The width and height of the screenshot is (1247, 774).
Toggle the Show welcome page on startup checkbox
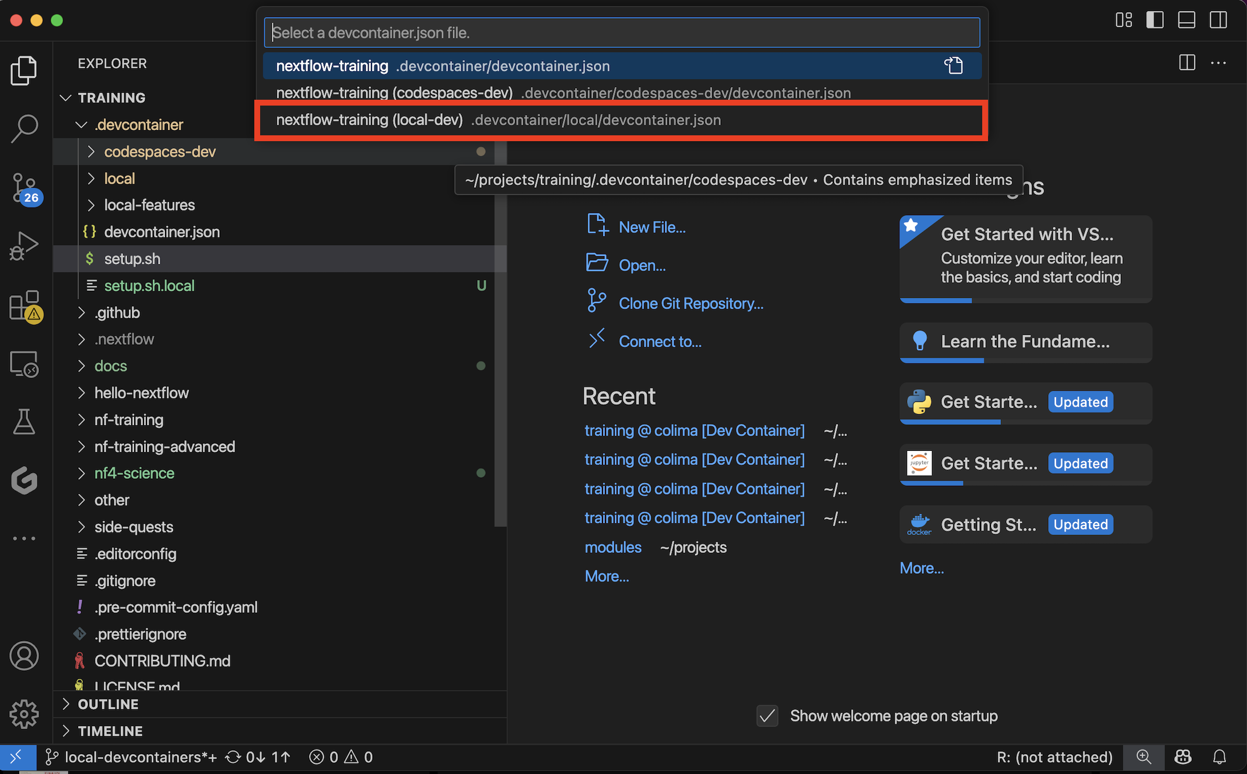click(767, 716)
